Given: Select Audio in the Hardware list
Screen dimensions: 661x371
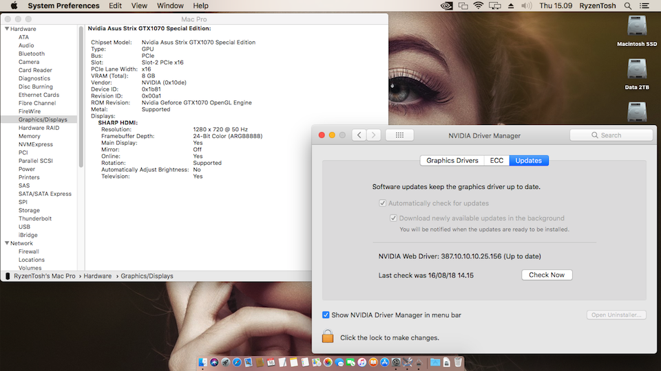Looking at the screenshot, I should pos(26,45).
